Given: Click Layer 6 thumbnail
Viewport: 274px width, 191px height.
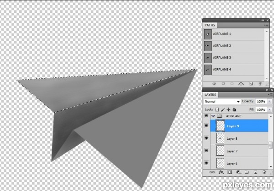Looking at the screenshot, I should click(x=220, y=163).
